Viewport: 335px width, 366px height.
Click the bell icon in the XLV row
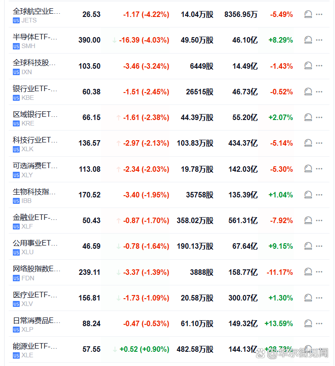point(308,298)
